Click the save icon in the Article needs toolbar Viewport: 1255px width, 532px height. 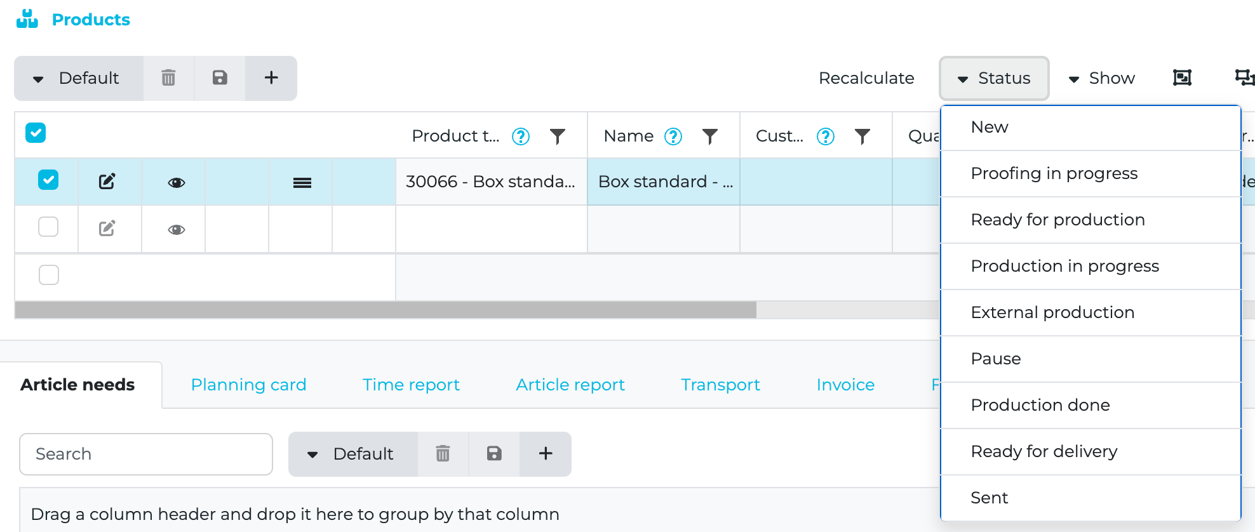pyautogui.click(x=494, y=454)
